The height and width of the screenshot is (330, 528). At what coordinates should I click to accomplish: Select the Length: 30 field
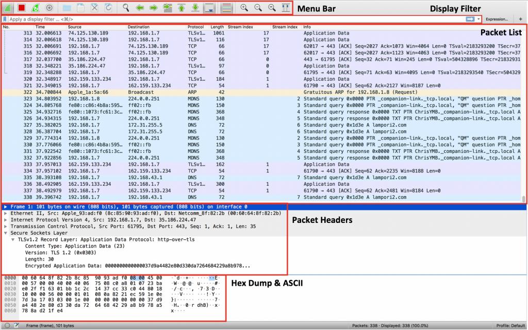point(39,259)
